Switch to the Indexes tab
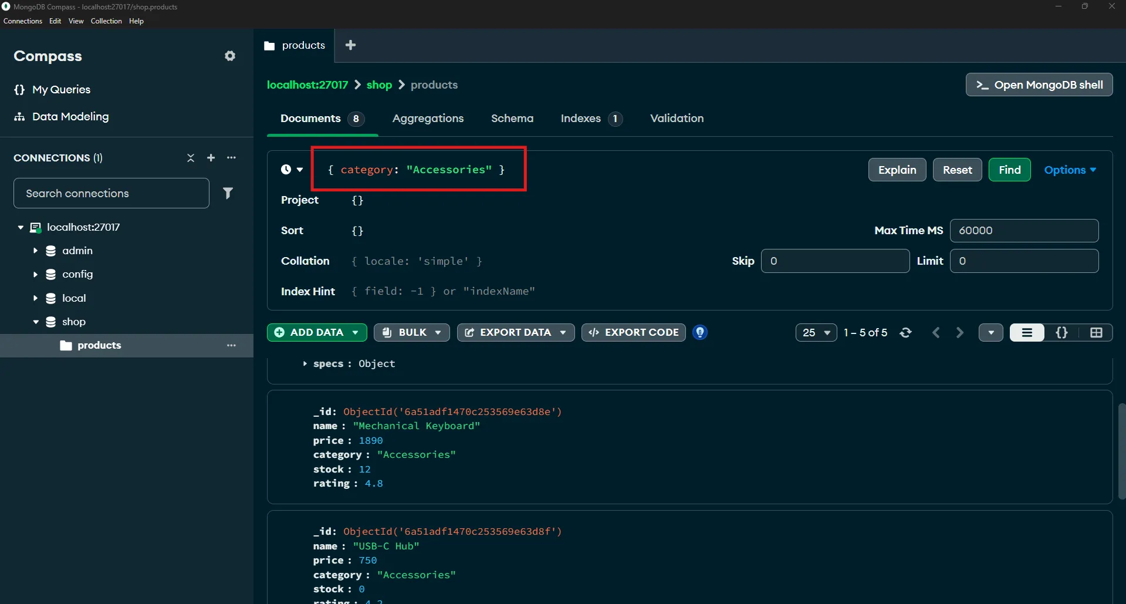The height and width of the screenshot is (604, 1126). coord(591,118)
